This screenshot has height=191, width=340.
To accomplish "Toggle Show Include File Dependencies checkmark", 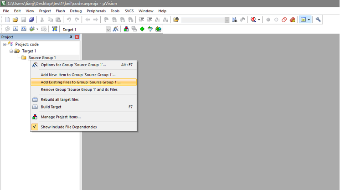I will point(35,127).
